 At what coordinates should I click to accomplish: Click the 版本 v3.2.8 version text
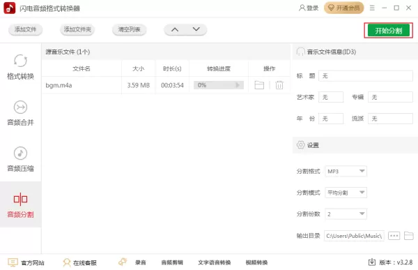click(396, 262)
